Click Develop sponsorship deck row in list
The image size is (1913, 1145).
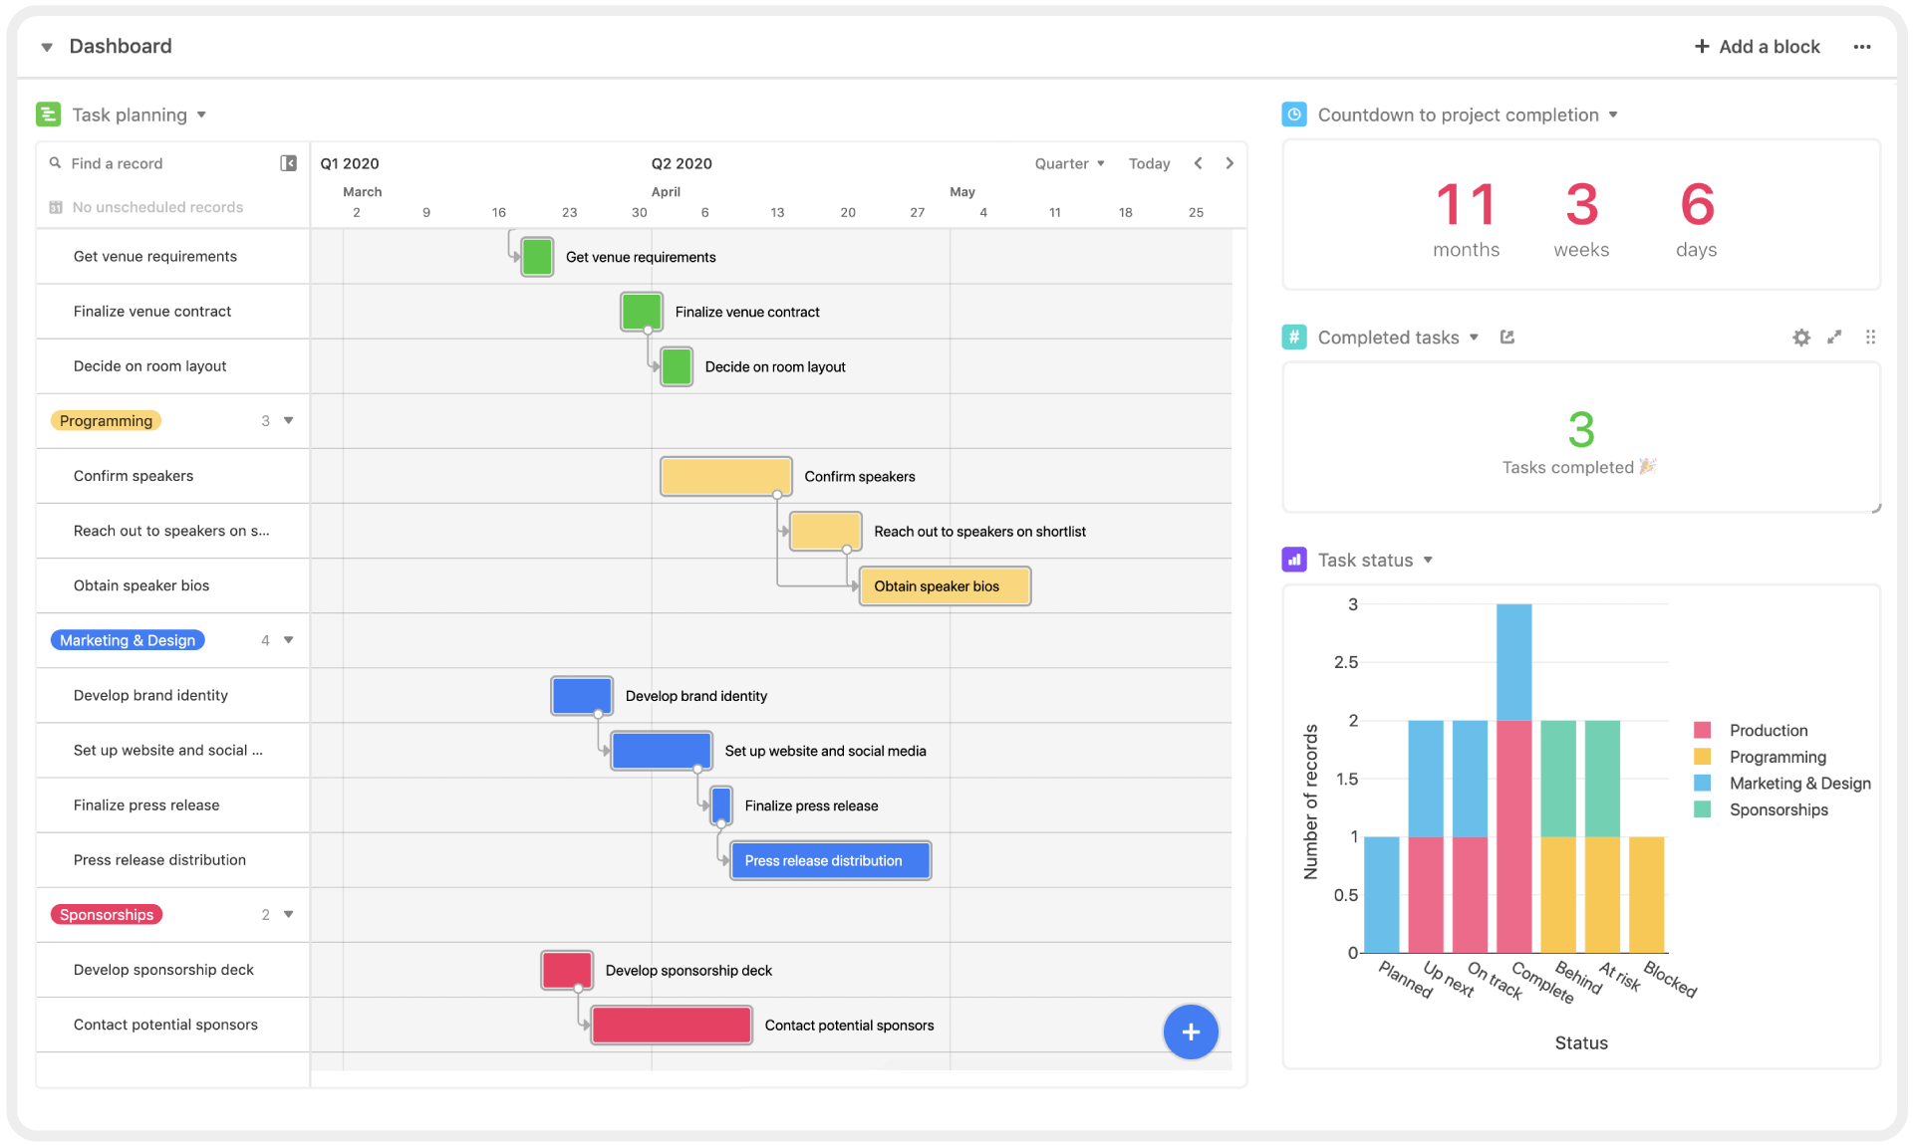pos(173,970)
